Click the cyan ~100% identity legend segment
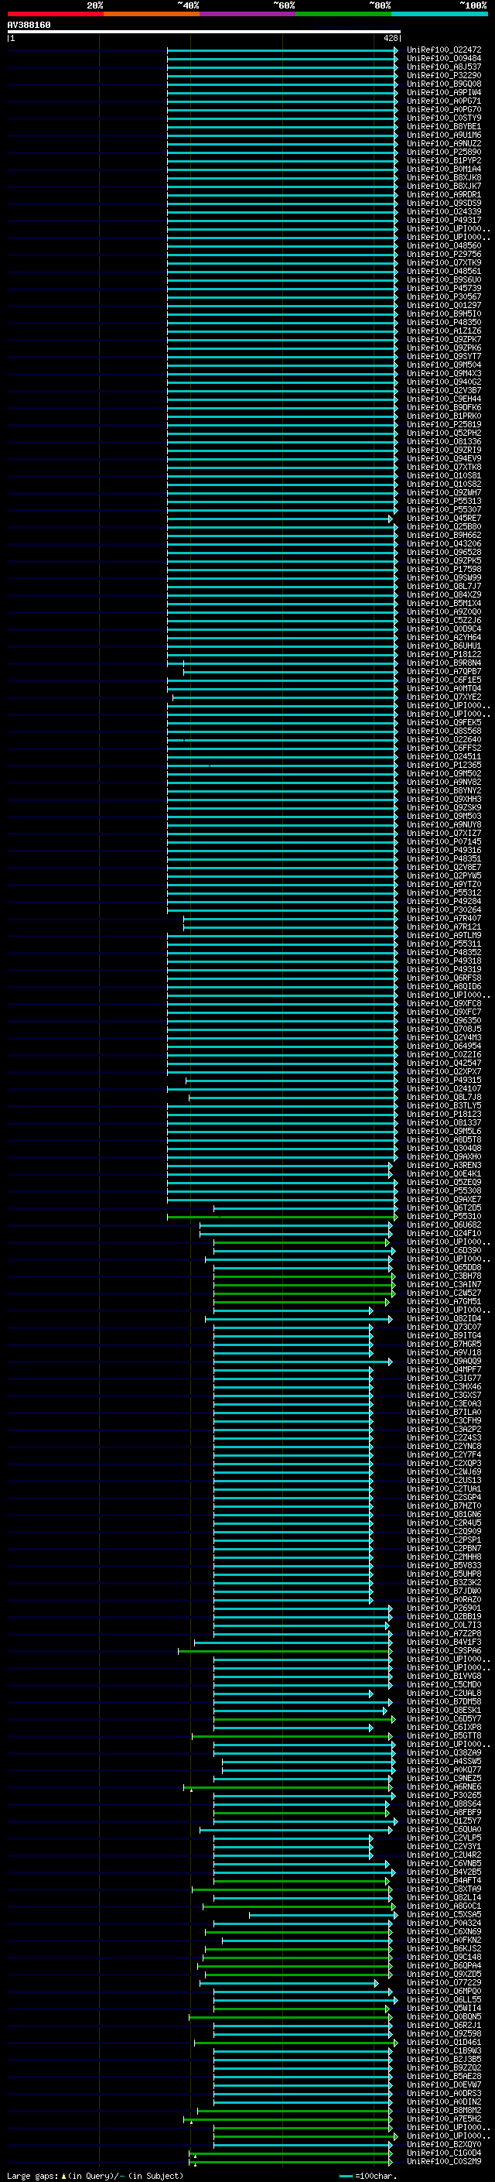The width and height of the screenshot is (495, 2182). point(439,14)
